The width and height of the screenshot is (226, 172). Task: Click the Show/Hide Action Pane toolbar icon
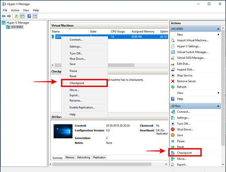[35, 16]
